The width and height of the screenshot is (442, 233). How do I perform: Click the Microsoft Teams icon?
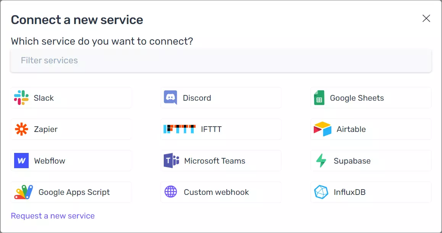pyautogui.click(x=171, y=161)
